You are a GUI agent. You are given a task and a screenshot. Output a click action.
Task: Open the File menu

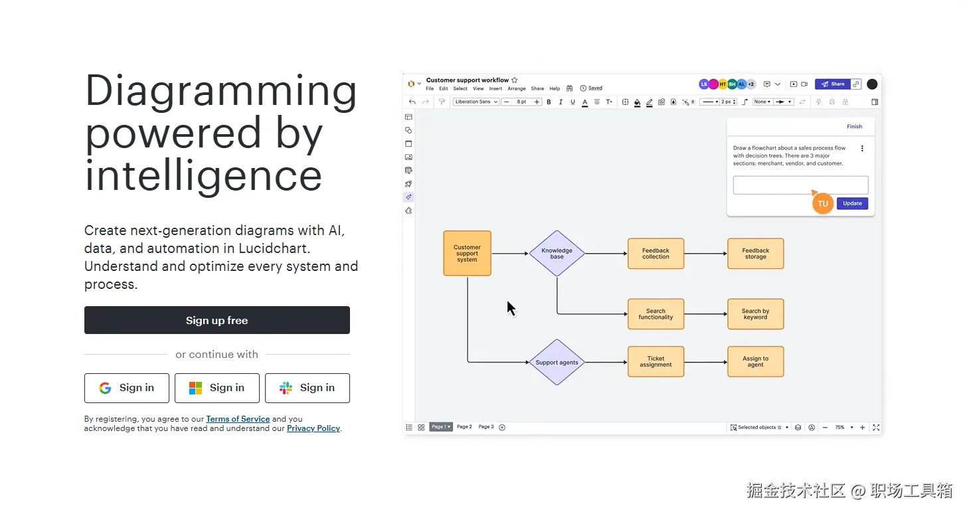click(x=430, y=88)
